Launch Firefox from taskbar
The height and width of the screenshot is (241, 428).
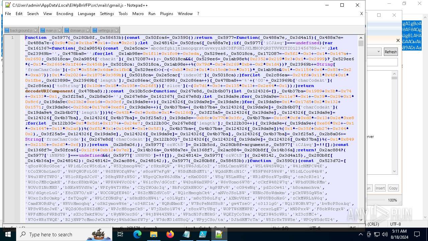pos(170,234)
